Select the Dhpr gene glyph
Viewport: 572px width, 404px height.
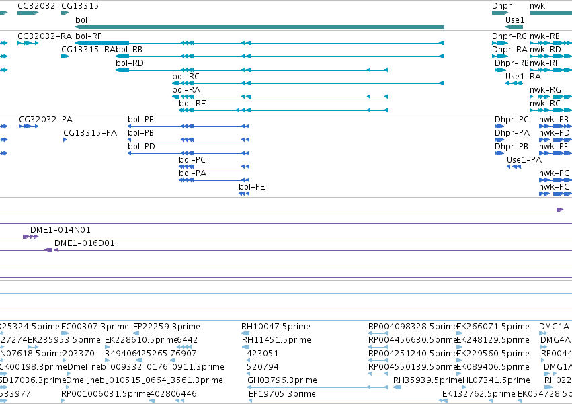click(500, 13)
